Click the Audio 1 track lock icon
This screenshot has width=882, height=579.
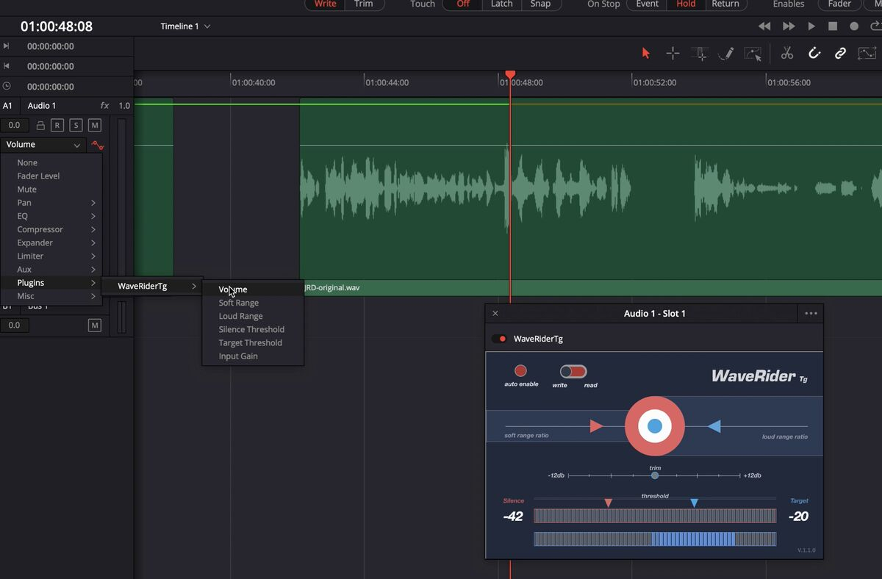[40, 126]
